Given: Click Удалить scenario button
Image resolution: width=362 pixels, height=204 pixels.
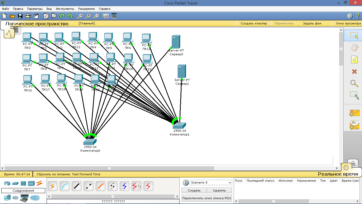Looking at the screenshot, I should pyautogui.click(x=219, y=190).
